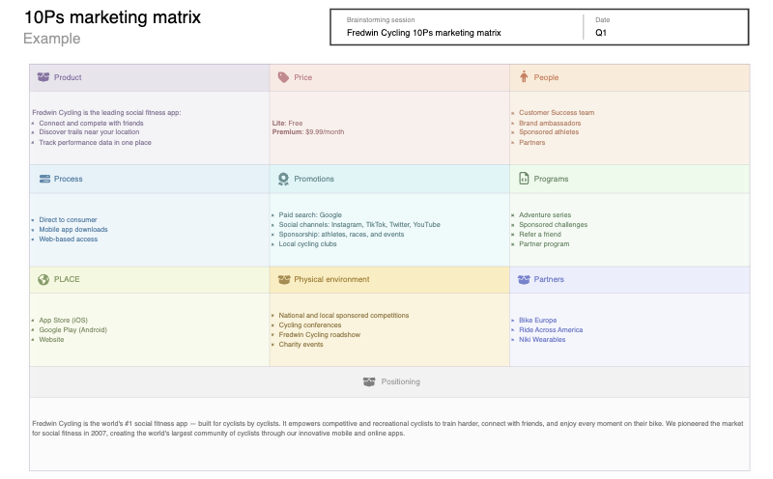
Task: Click 'National and local sponsored competitions'
Action: click(x=344, y=316)
